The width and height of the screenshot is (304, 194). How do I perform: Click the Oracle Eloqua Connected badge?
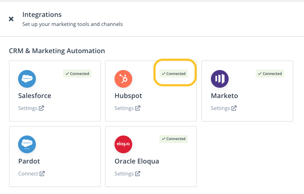click(x=173, y=139)
